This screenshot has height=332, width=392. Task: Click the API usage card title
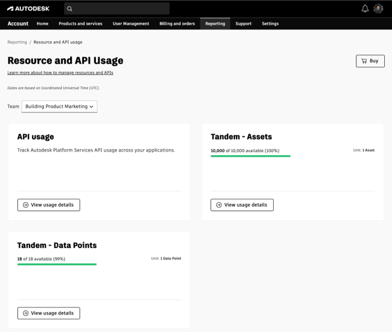point(36,137)
